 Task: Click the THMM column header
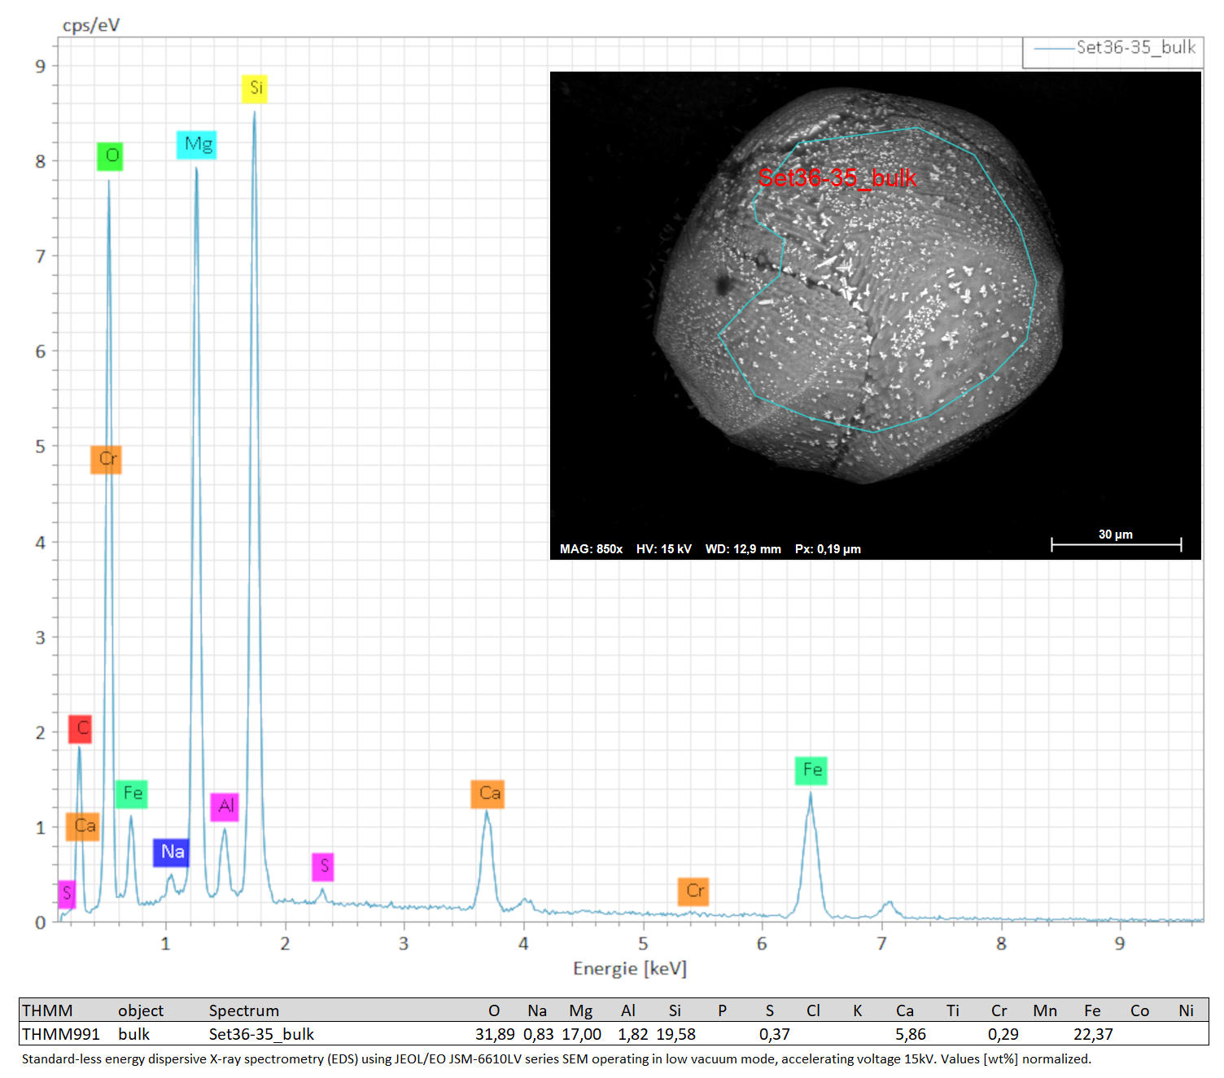[x=47, y=1010]
